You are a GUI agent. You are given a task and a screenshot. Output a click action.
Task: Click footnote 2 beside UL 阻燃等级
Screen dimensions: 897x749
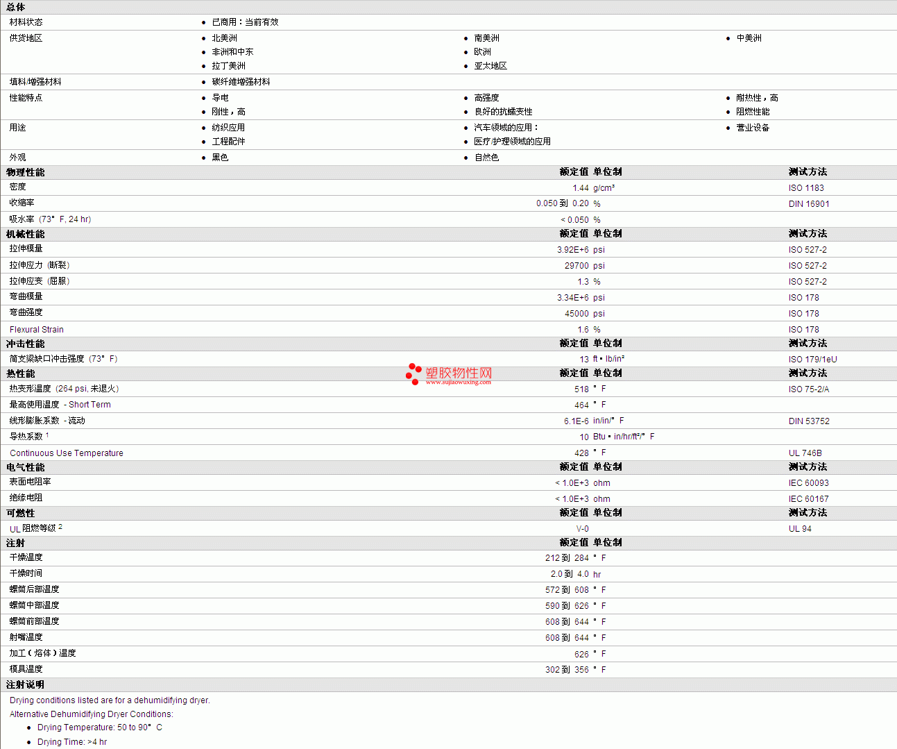[60, 527]
